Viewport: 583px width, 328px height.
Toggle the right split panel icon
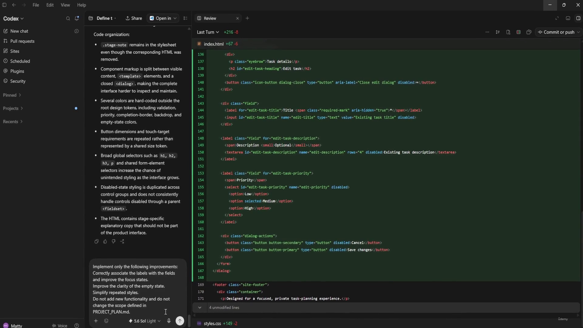pyautogui.click(x=578, y=19)
